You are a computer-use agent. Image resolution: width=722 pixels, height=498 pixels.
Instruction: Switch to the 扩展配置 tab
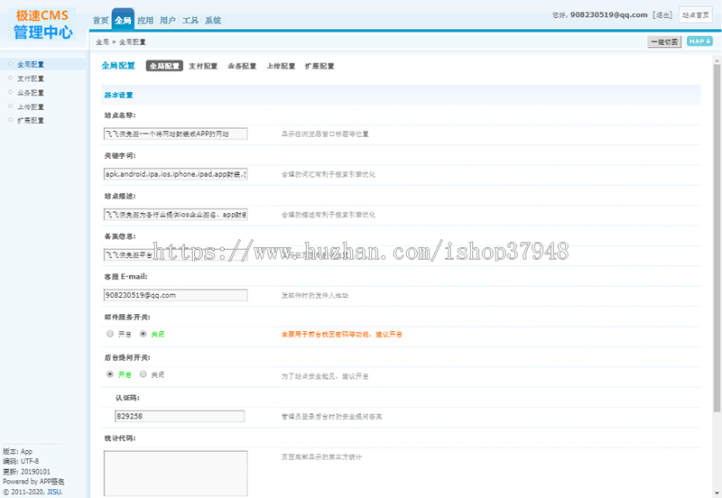319,66
